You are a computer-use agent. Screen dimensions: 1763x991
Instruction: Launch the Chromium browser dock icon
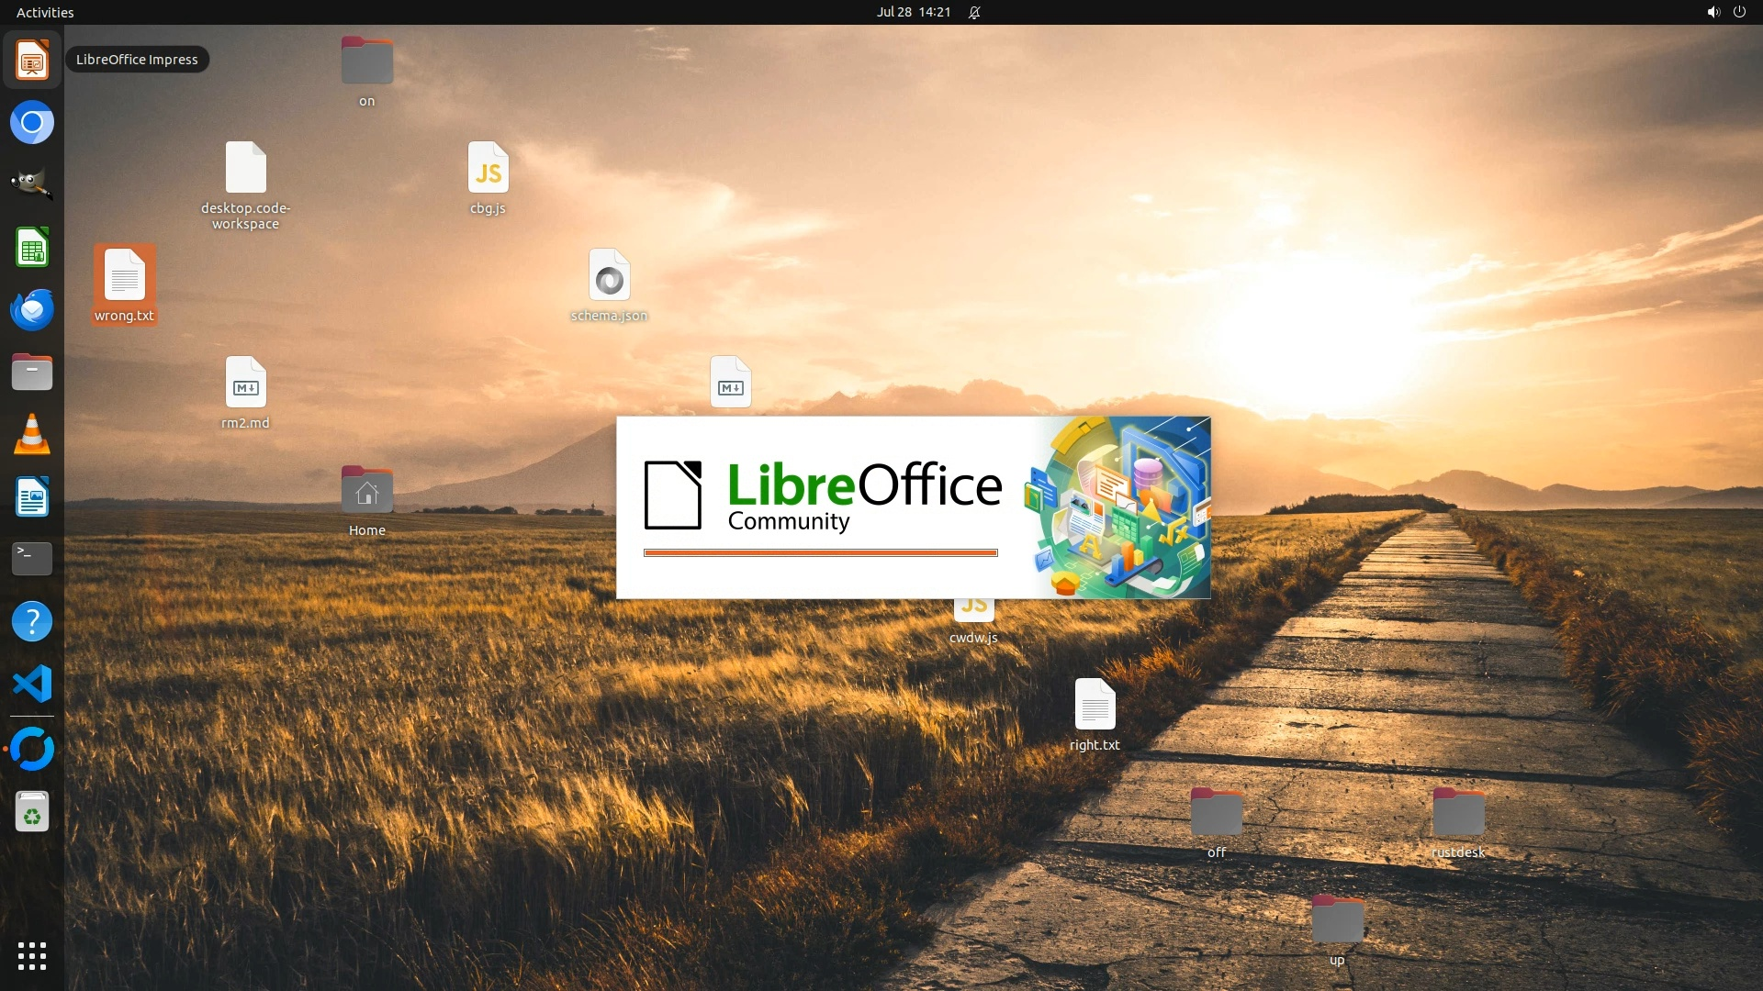click(32, 123)
